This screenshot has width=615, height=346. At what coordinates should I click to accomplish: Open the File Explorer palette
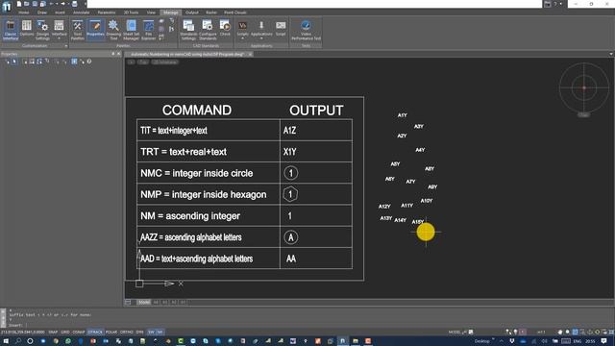click(148, 30)
